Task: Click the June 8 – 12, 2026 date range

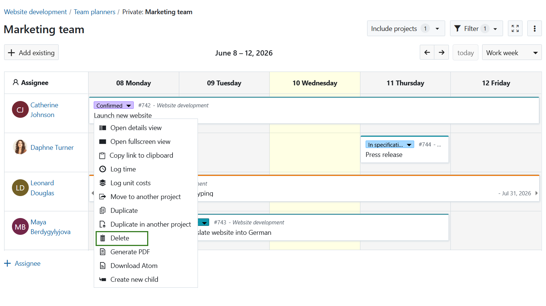Action: [244, 53]
